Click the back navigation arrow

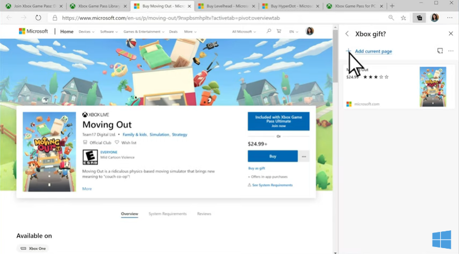(x=9, y=18)
